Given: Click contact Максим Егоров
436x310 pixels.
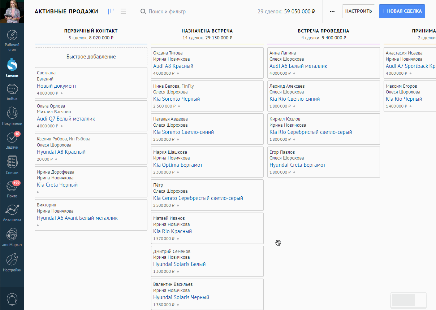Looking at the screenshot, I should [401, 86].
